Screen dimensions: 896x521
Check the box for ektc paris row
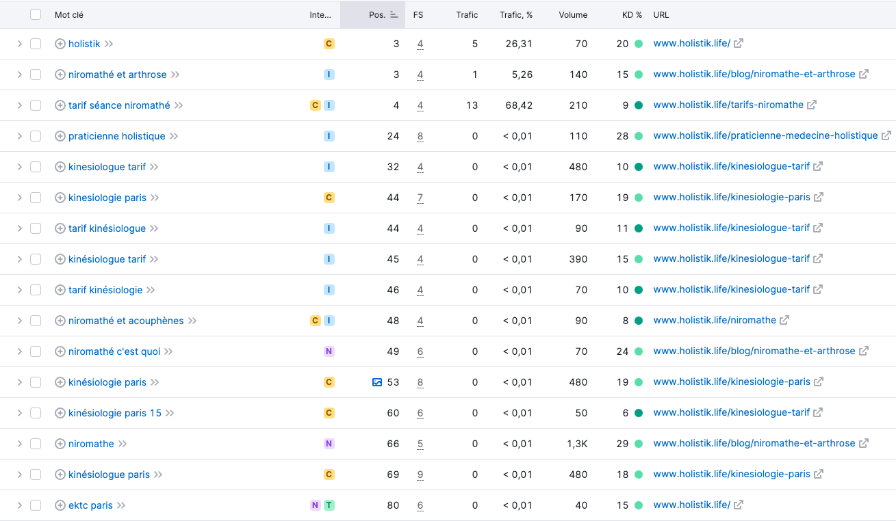36,505
